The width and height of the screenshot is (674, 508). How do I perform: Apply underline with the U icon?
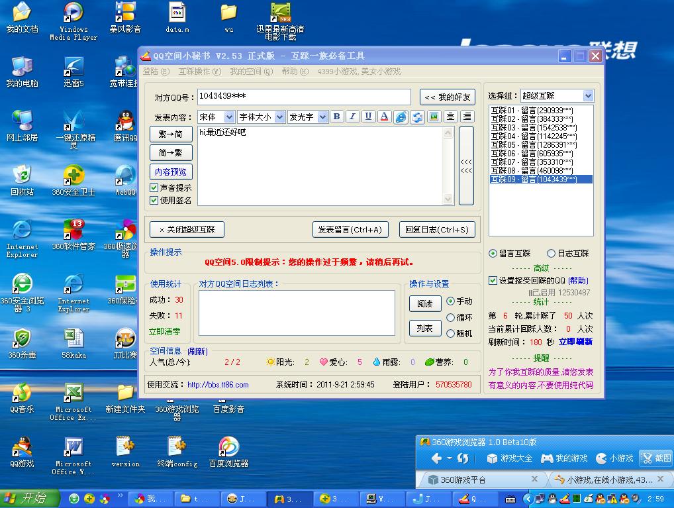368,117
